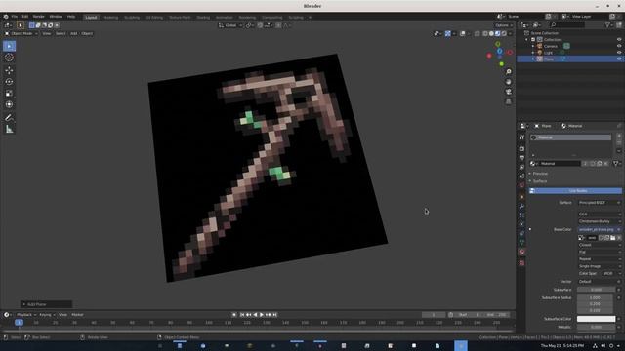Open the Render properties tab
Viewport: 625px width, 351px height.
tap(521, 149)
